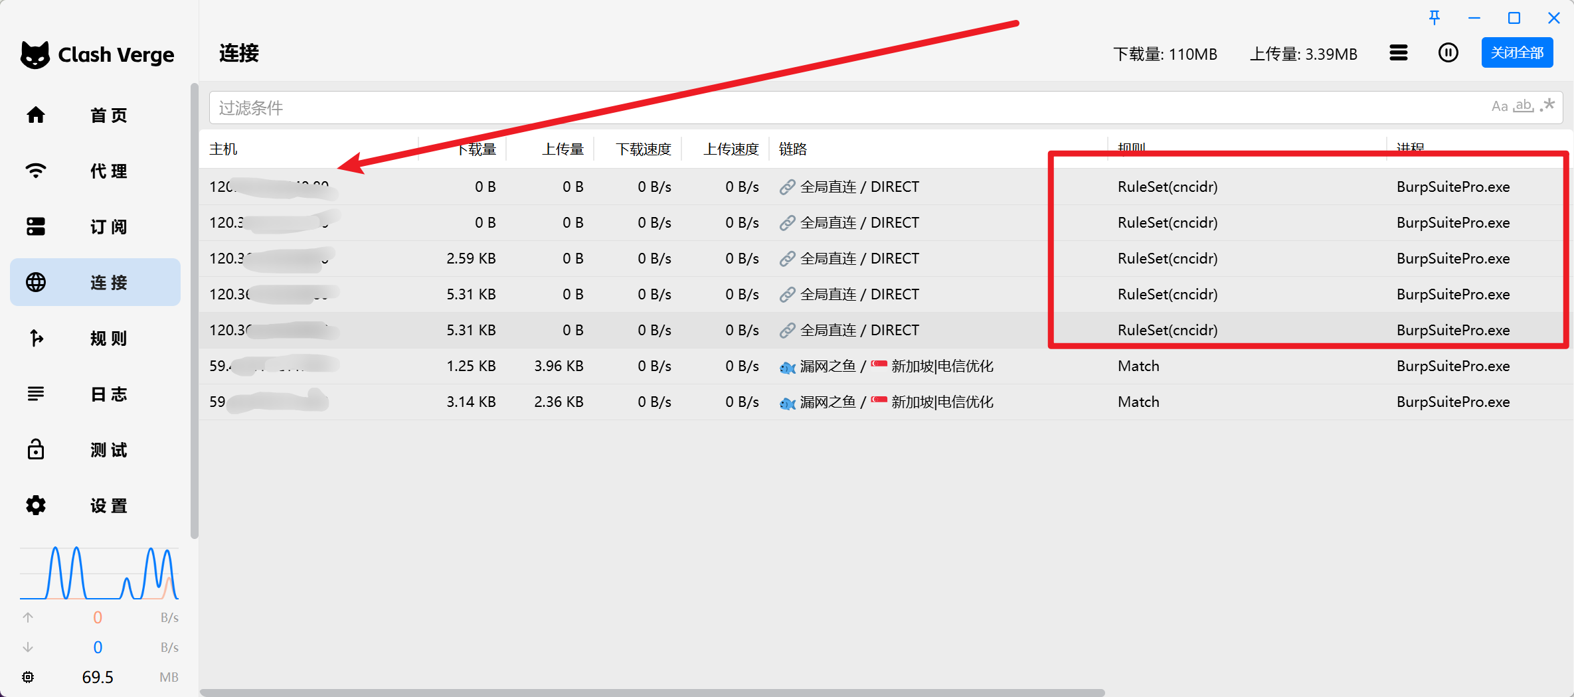
Task: Toggle regular expression filter option
Action: (1547, 106)
